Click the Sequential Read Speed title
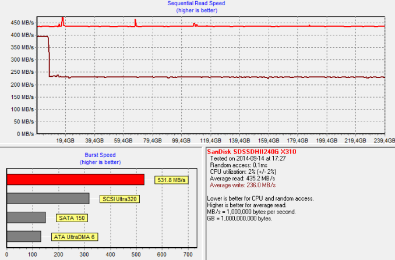The width and height of the screenshot is (395, 260). [x=196, y=3]
